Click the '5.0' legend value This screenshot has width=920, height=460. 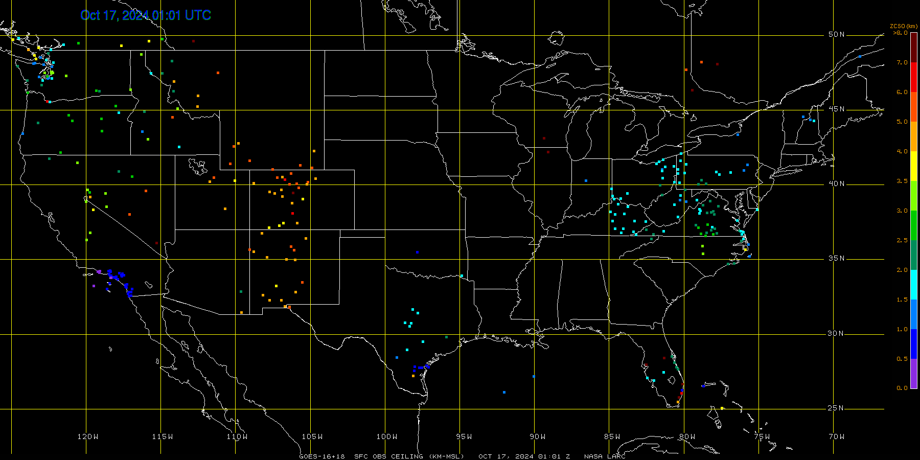point(902,122)
